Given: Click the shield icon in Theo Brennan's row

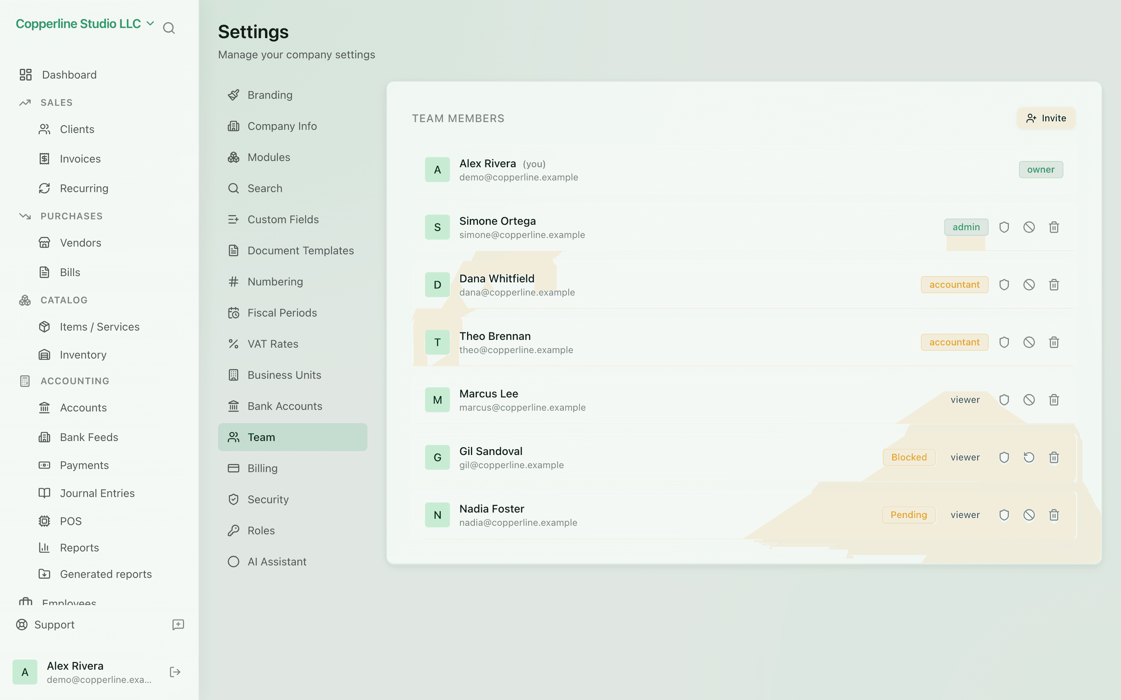Looking at the screenshot, I should pyautogui.click(x=1004, y=342).
